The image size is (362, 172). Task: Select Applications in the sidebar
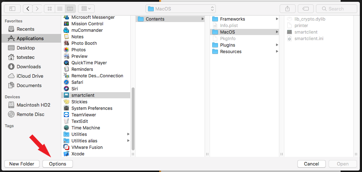31,38
